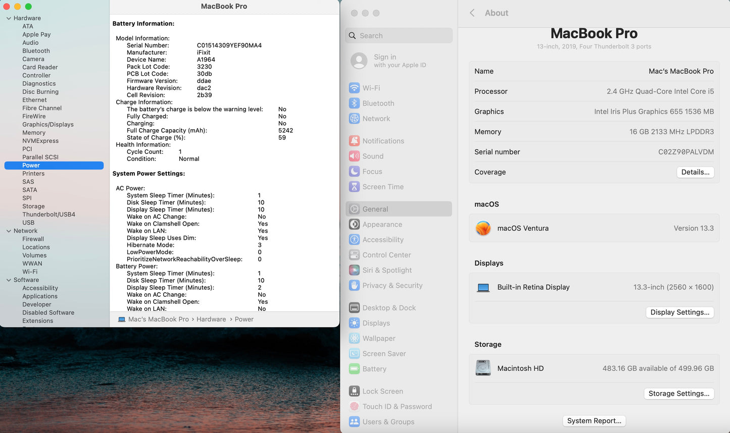730x433 pixels.
Task: Collapse the Software tree section
Action: click(9, 280)
